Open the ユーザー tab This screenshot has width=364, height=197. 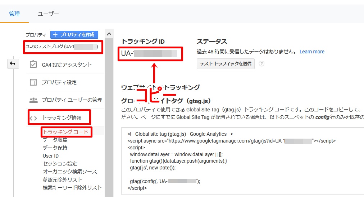click(48, 14)
